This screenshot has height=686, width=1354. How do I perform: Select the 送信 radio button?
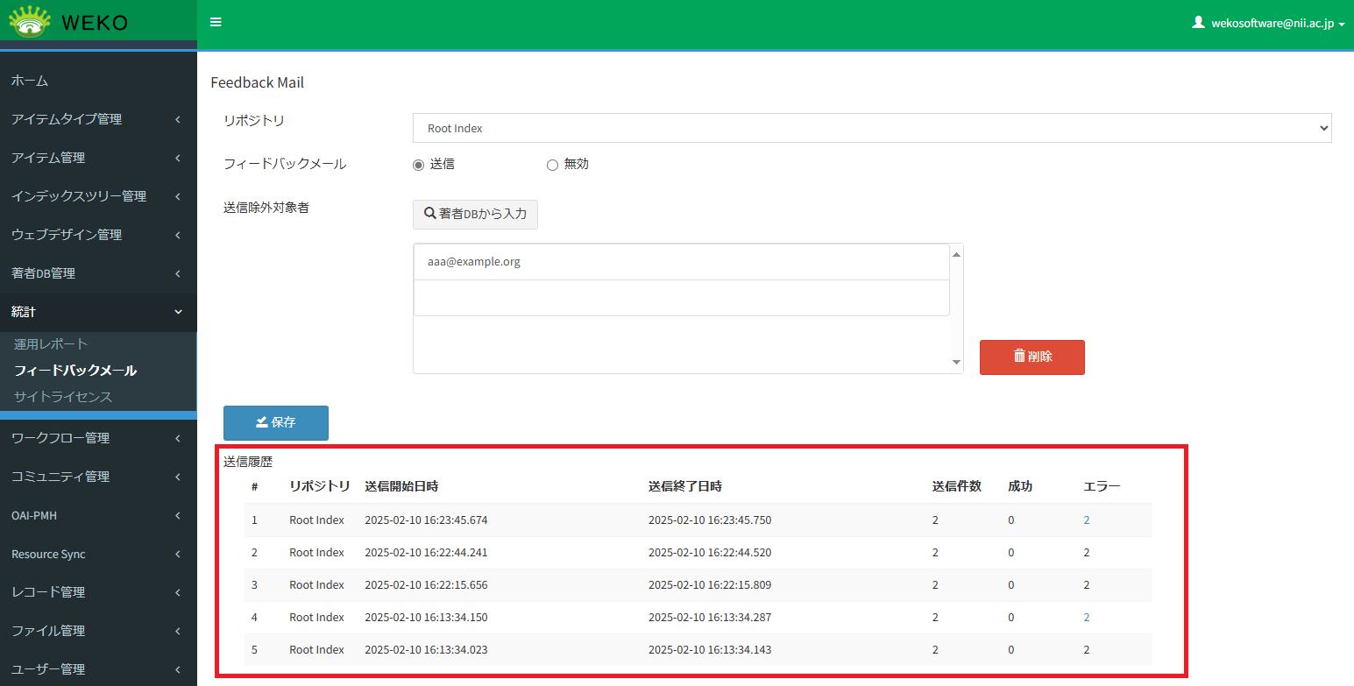(x=418, y=165)
